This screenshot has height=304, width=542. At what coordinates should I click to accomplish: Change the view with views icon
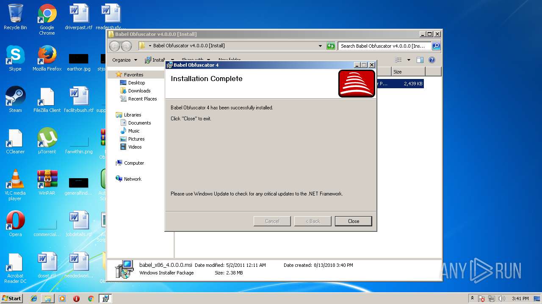(398, 60)
